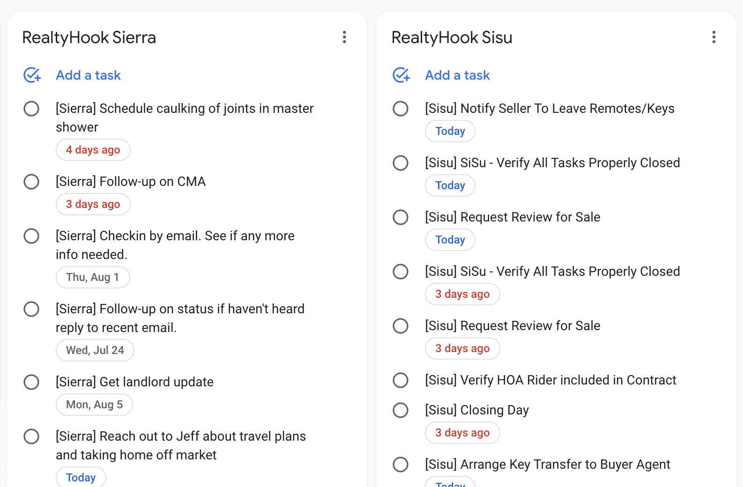Complete 'Get landlord update' task
Image resolution: width=743 pixels, height=487 pixels.
pos(31,382)
